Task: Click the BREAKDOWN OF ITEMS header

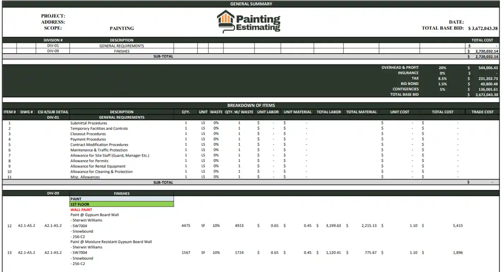Action: pos(251,105)
